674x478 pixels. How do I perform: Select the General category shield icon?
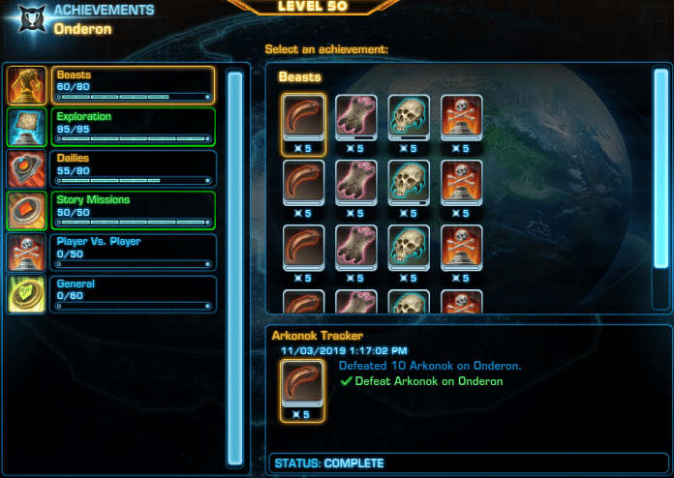pos(26,294)
